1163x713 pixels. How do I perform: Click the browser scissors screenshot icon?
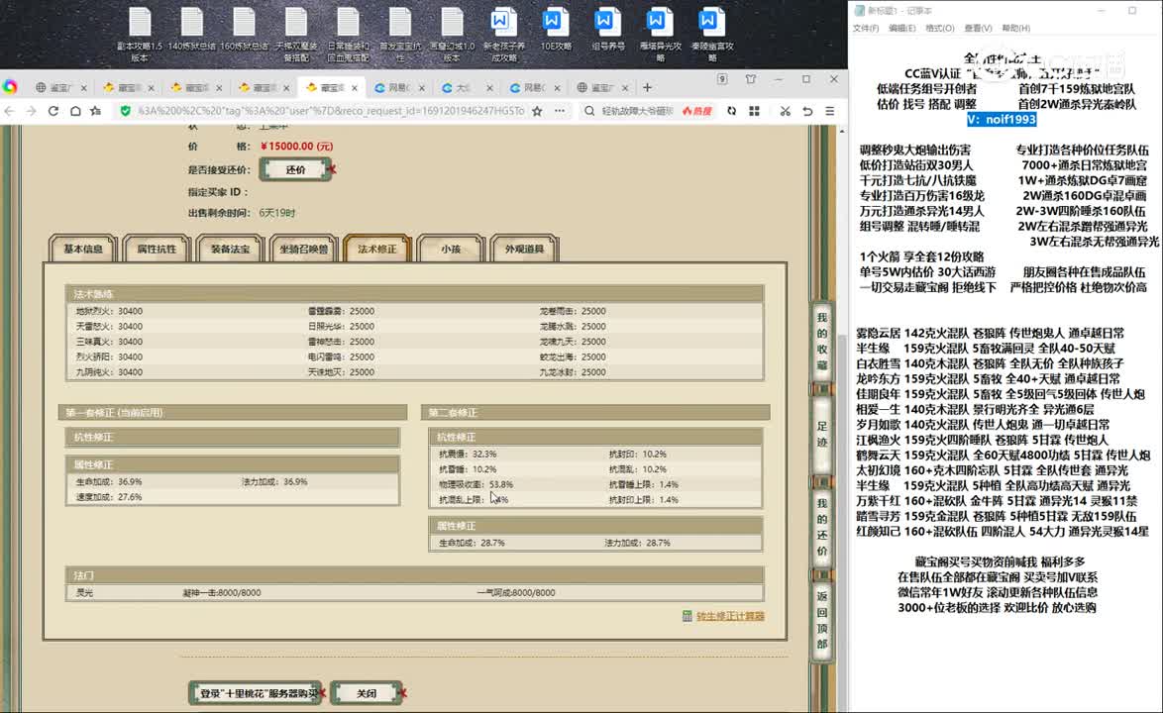pos(785,111)
